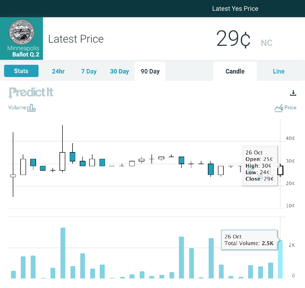Click the Minneapolis Ballot Q.2 label
This screenshot has height=288, width=305.
coord(23,52)
